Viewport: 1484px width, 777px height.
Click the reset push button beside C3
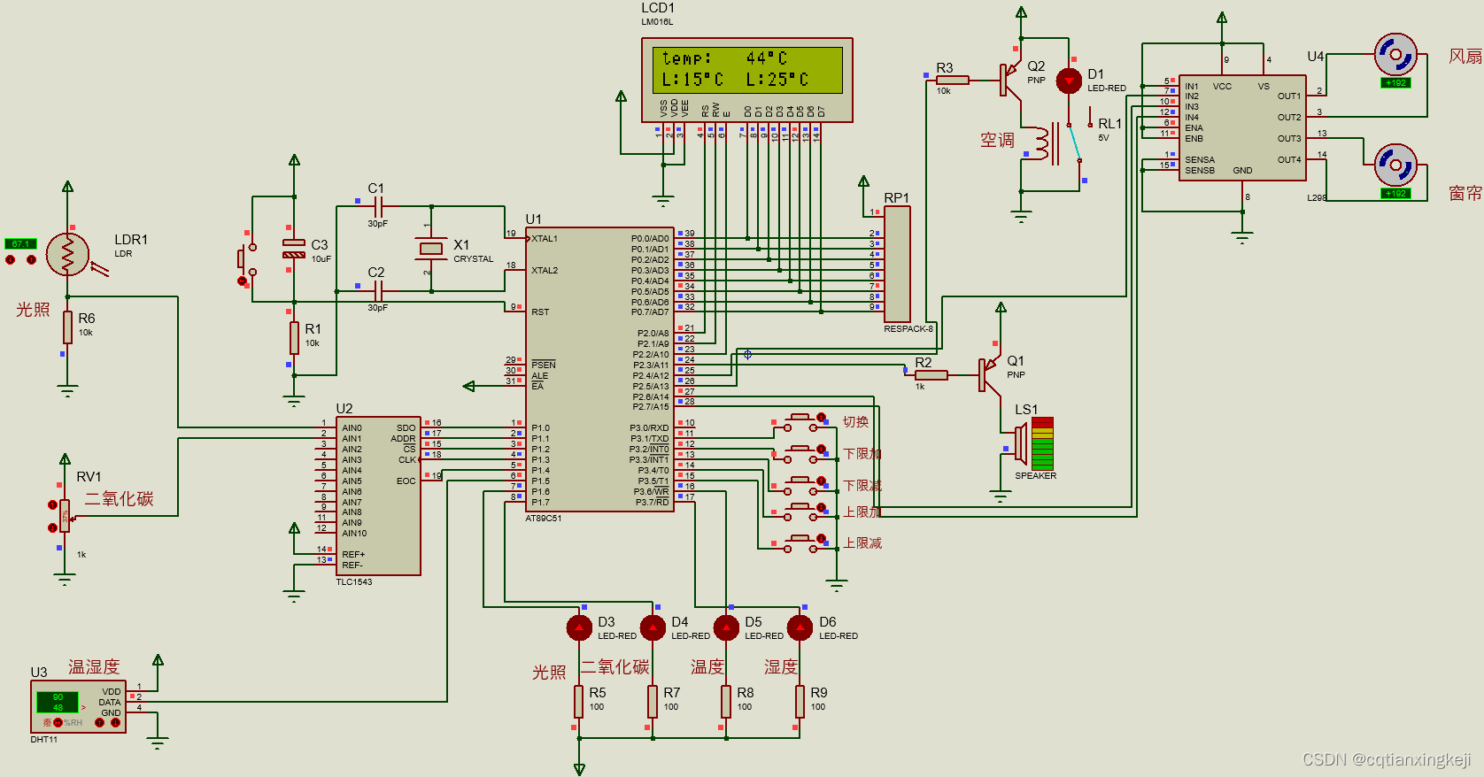coord(246,259)
